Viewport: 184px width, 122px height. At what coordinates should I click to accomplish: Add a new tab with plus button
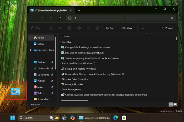(79, 11)
